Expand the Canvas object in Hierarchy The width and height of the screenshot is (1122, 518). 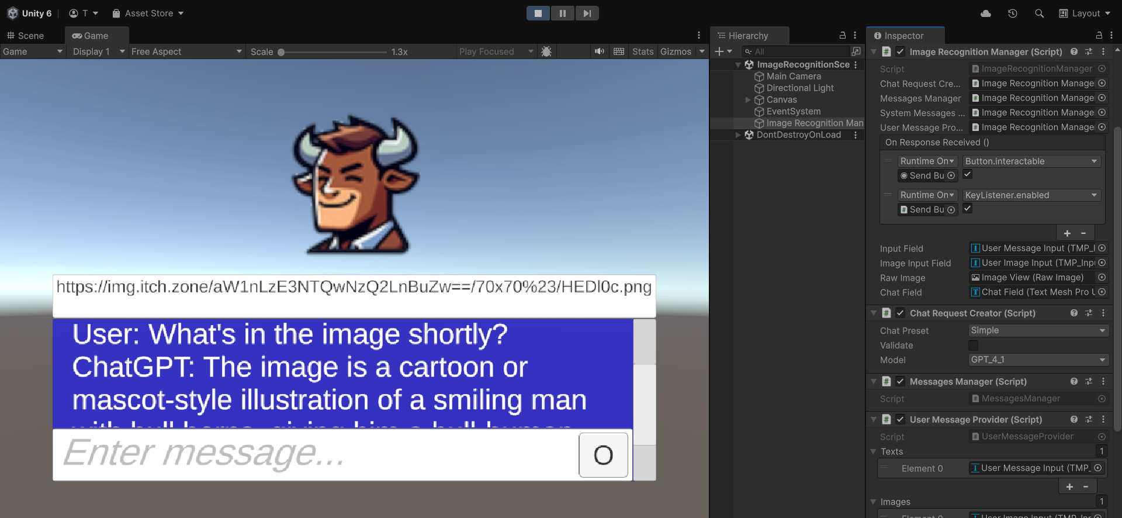[x=748, y=100]
